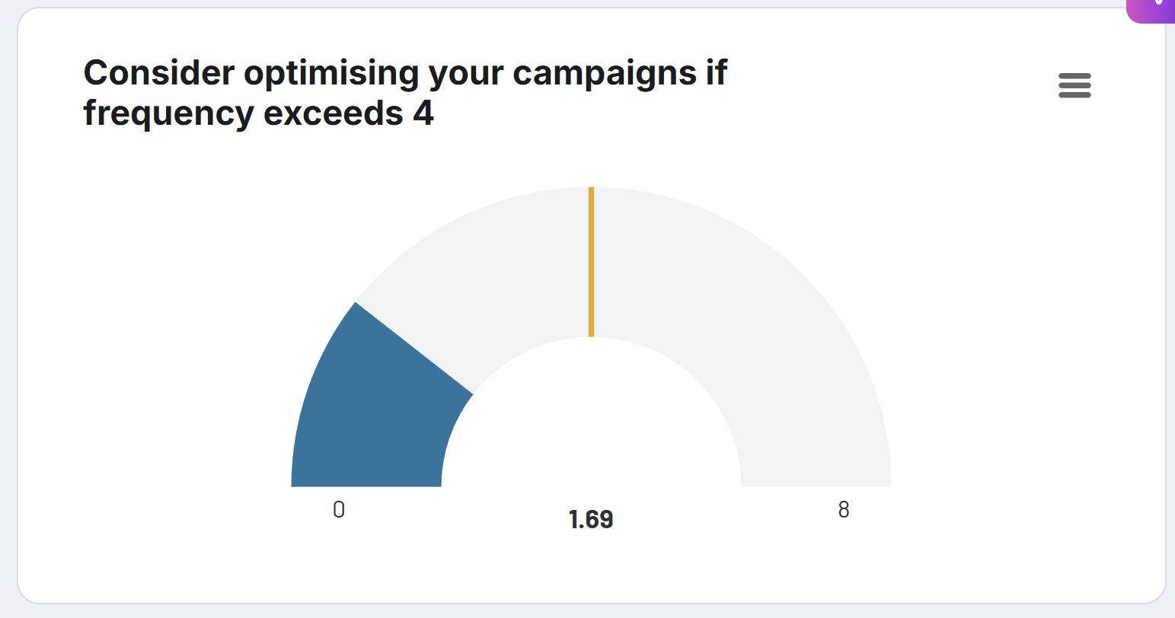This screenshot has width=1175, height=618.
Task: Click the 0 minimum axis label
Action: [x=338, y=510]
